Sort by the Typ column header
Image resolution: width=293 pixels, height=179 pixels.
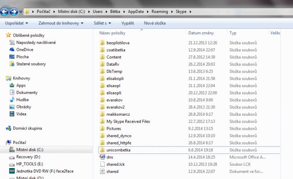click(x=233, y=33)
